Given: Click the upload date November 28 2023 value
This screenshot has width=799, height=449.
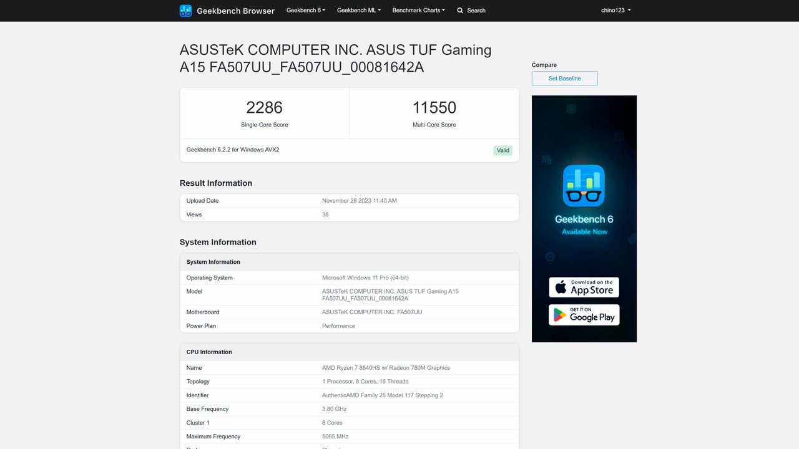Looking at the screenshot, I should tap(360, 201).
